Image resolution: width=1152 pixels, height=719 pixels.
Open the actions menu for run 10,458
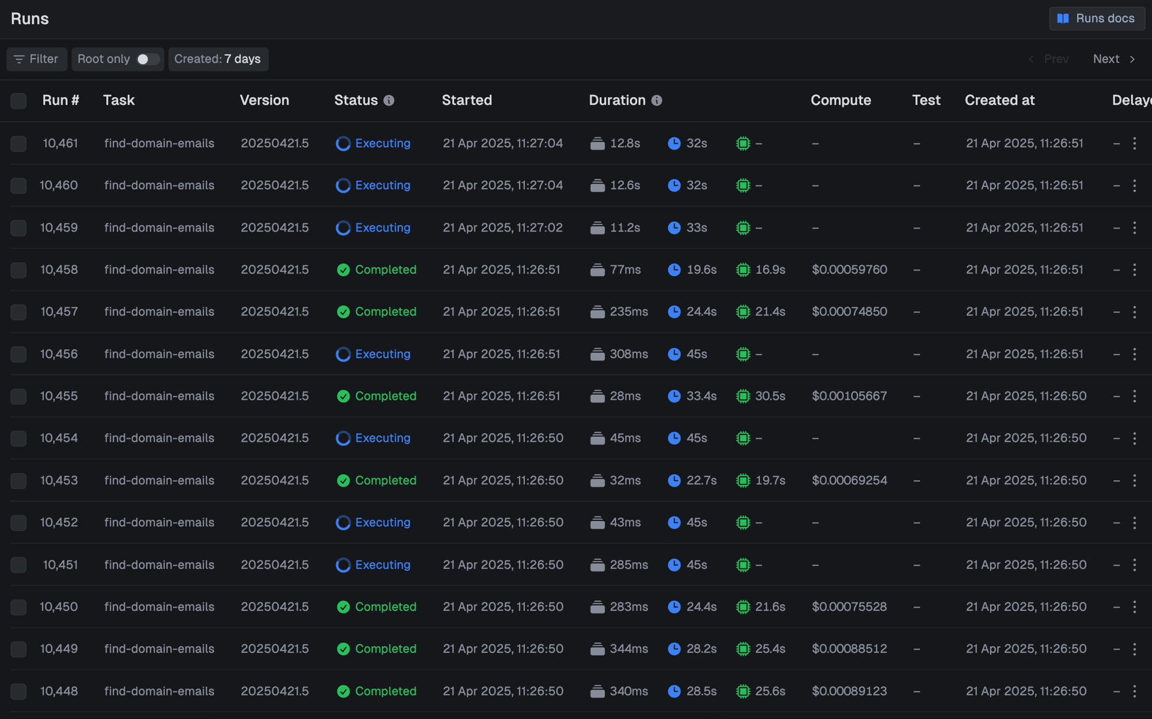tap(1134, 269)
